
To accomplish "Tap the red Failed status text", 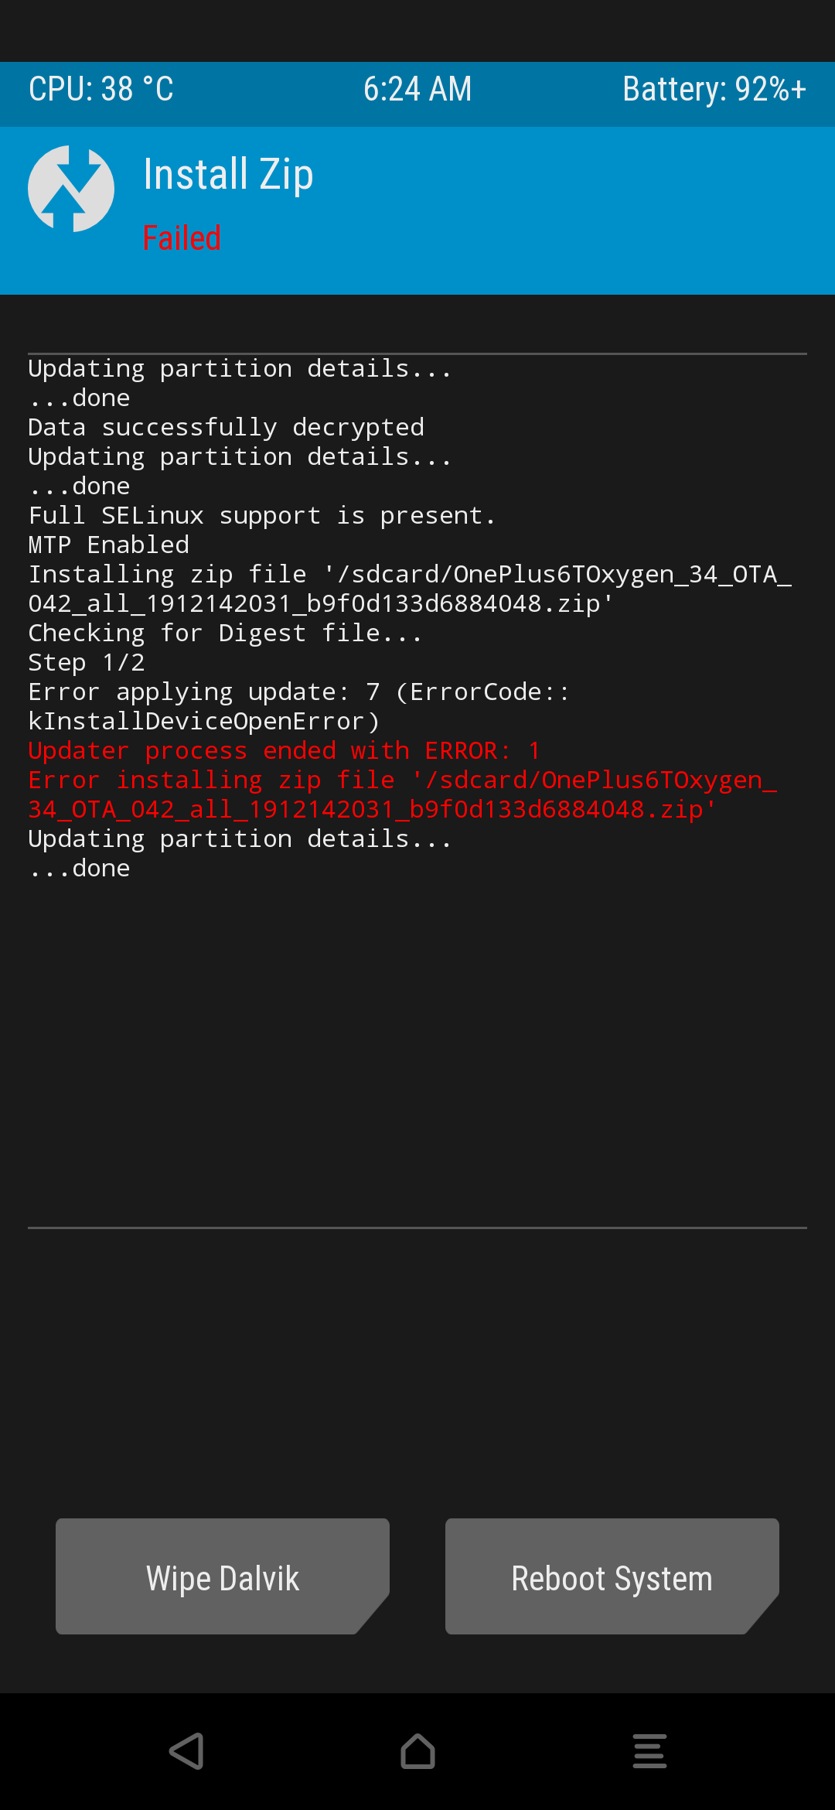I will click(182, 237).
